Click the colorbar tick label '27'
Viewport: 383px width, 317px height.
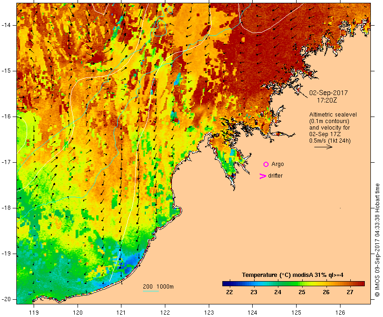(x=350, y=292)
